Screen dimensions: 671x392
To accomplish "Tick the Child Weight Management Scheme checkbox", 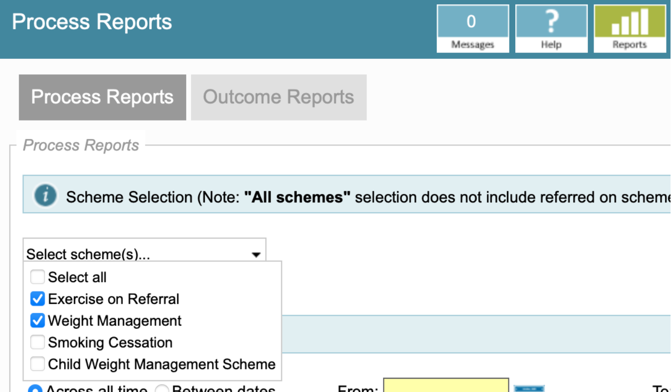I will [38, 365].
